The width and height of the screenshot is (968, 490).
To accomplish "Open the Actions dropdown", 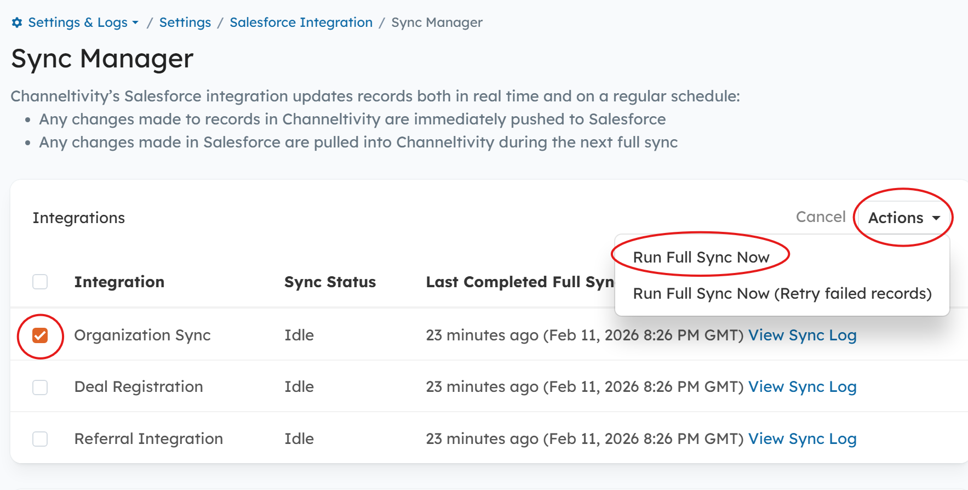I will 896,218.
